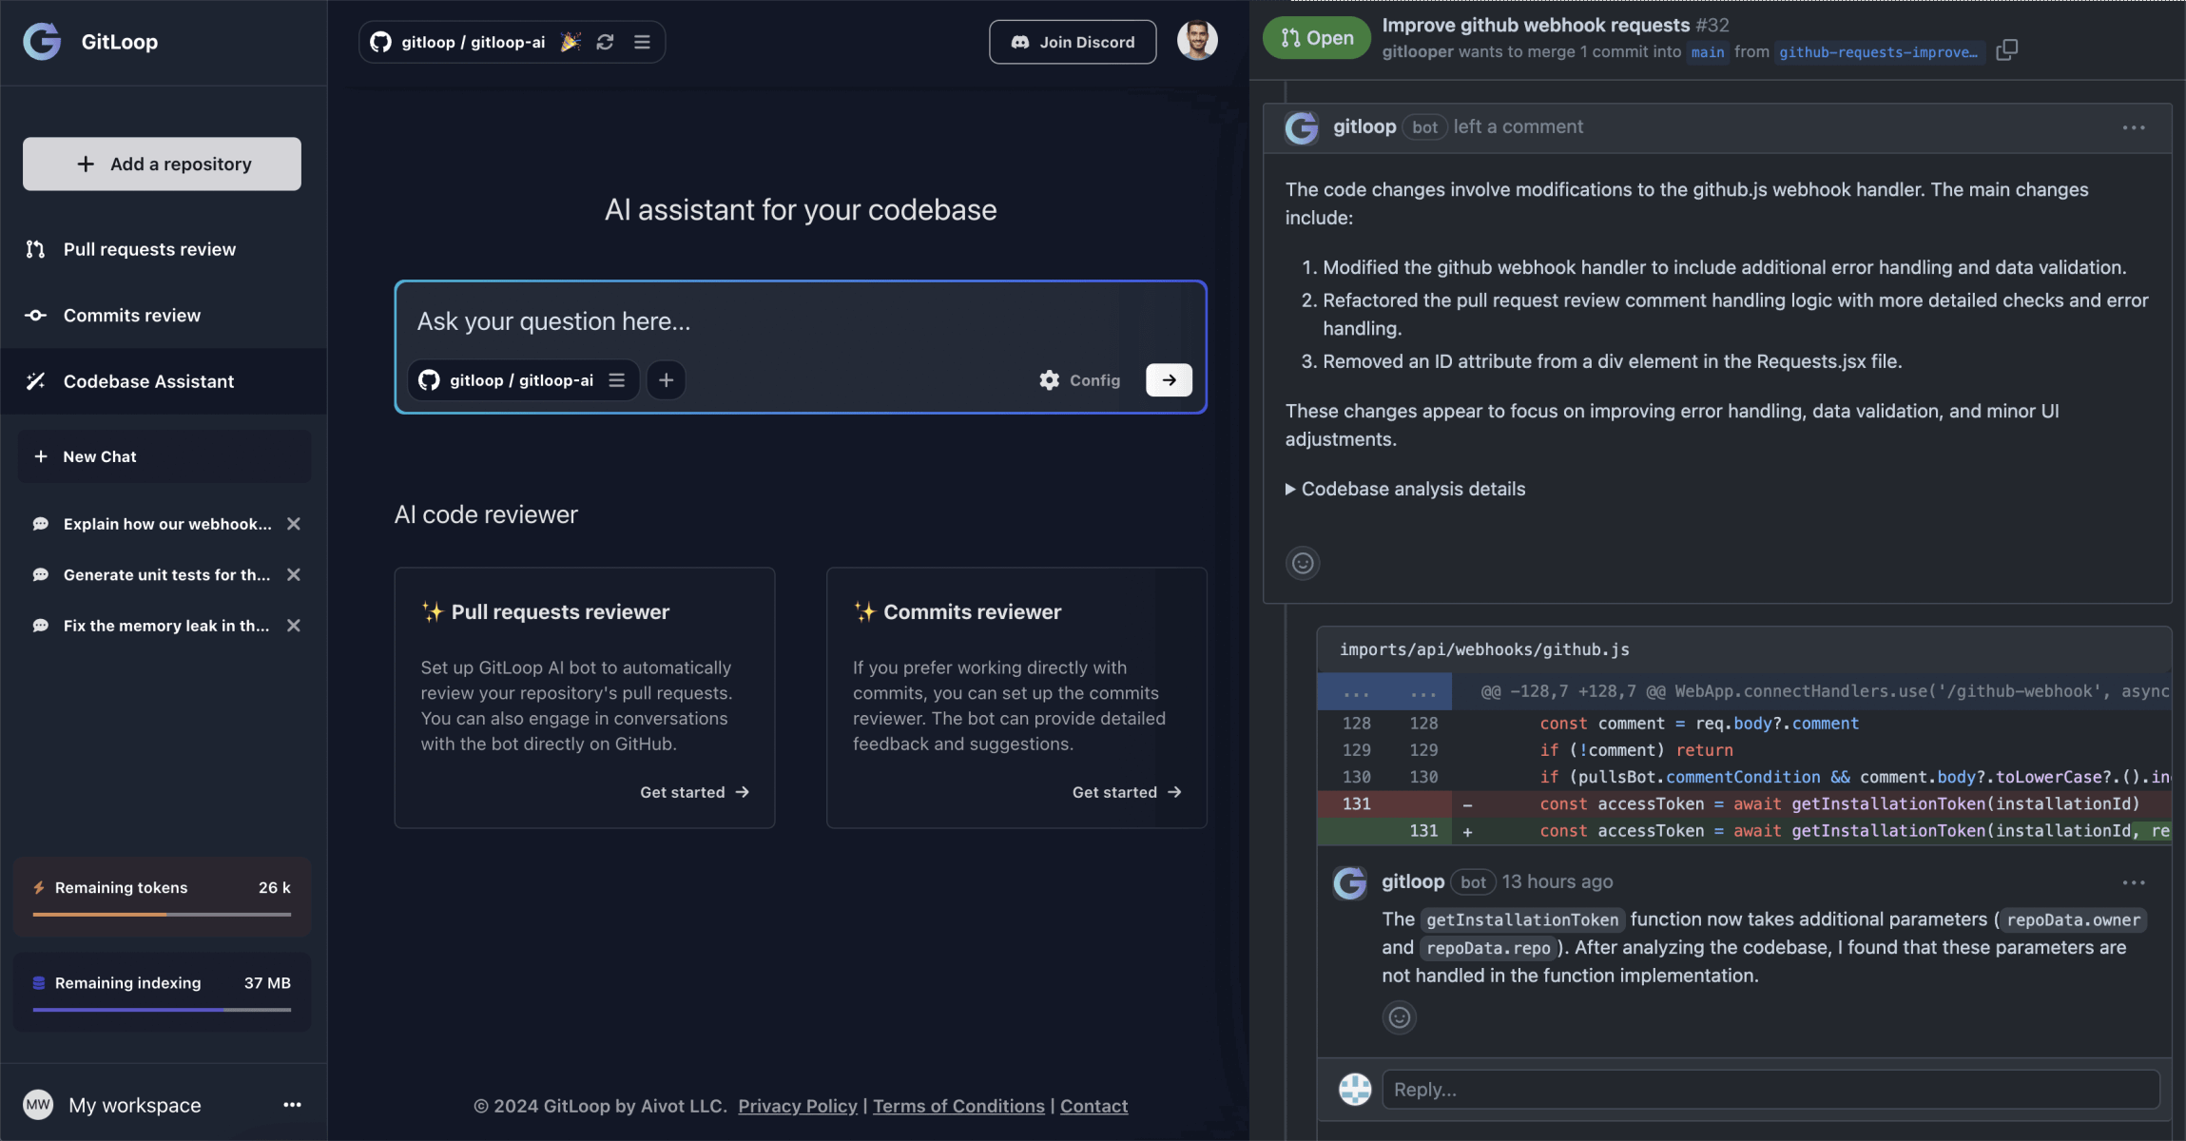Open the options menu on gitloop's comment

2134,127
